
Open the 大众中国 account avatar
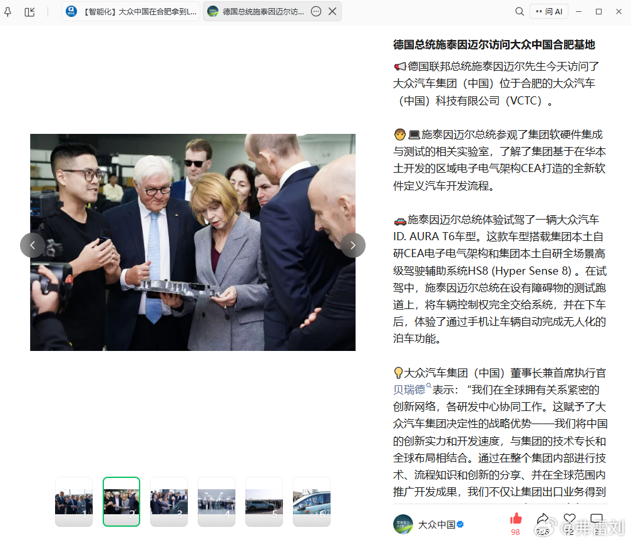pyautogui.click(x=403, y=524)
